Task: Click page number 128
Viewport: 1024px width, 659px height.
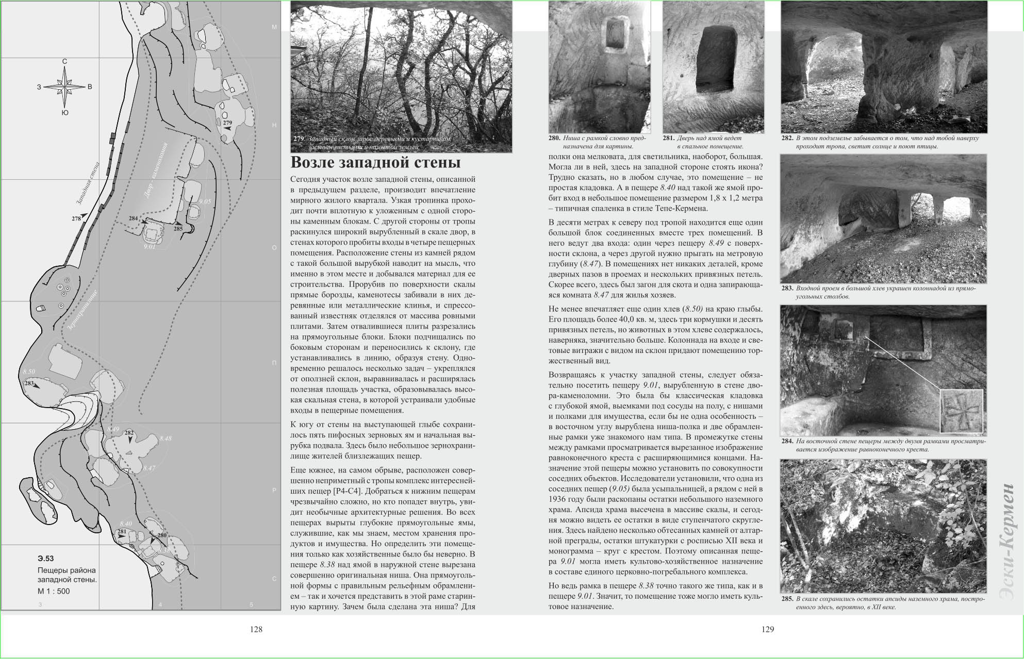Action: 256,629
